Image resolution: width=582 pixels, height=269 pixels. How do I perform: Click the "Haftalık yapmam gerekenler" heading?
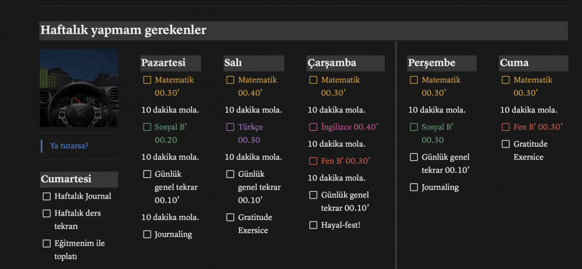[123, 31]
